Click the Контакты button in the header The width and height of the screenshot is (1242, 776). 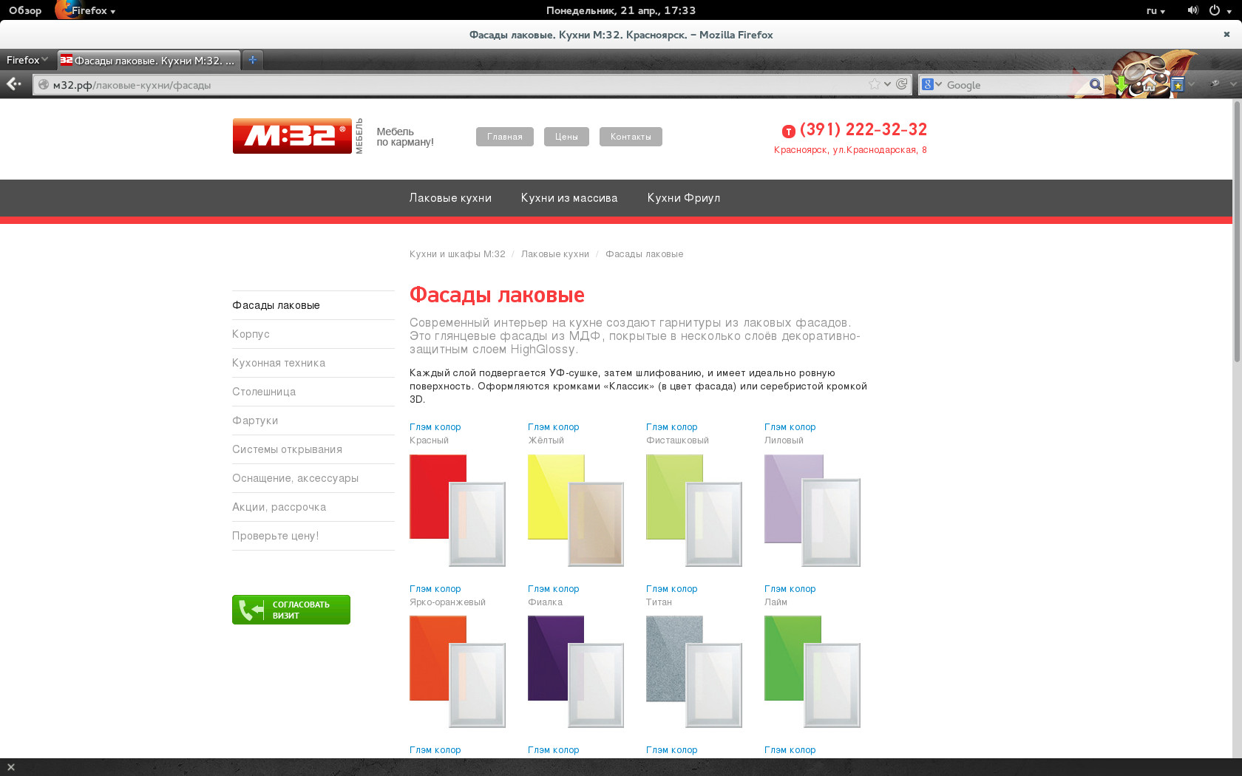click(630, 137)
